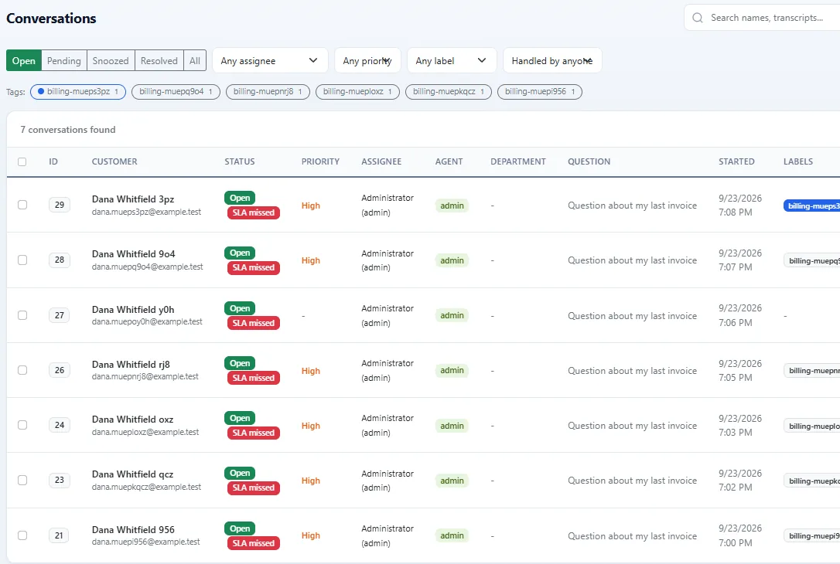Check the box for conversation 21

(x=22, y=535)
